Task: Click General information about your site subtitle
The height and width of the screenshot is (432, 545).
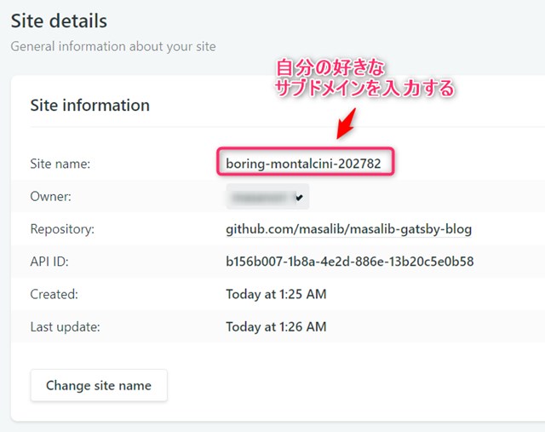Action: click(x=113, y=46)
